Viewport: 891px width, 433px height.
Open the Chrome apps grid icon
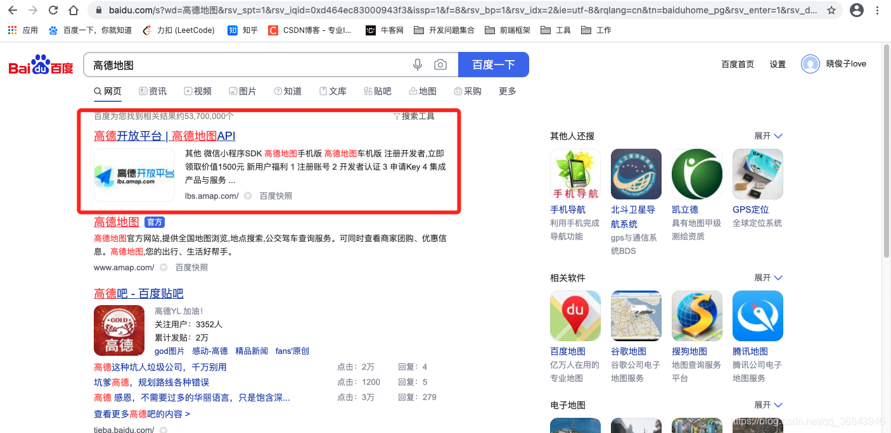point(11,30)
